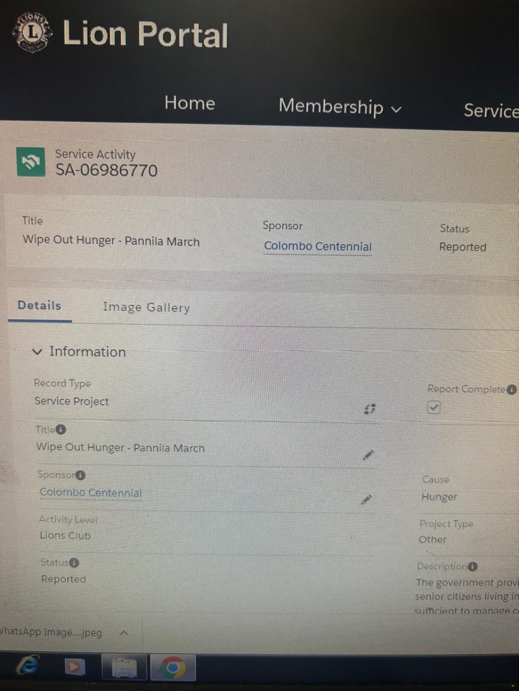
Task: Click the Reported status value in header
Action: (x=463, y=247)
